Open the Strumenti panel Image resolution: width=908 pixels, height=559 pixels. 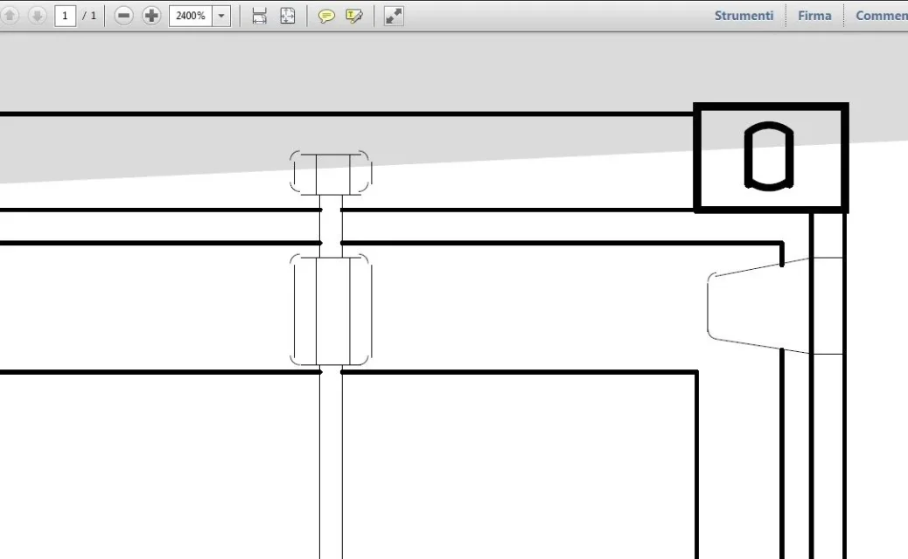tap(744, 16)
